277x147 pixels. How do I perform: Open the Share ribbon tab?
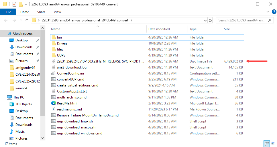click(41, 12)
